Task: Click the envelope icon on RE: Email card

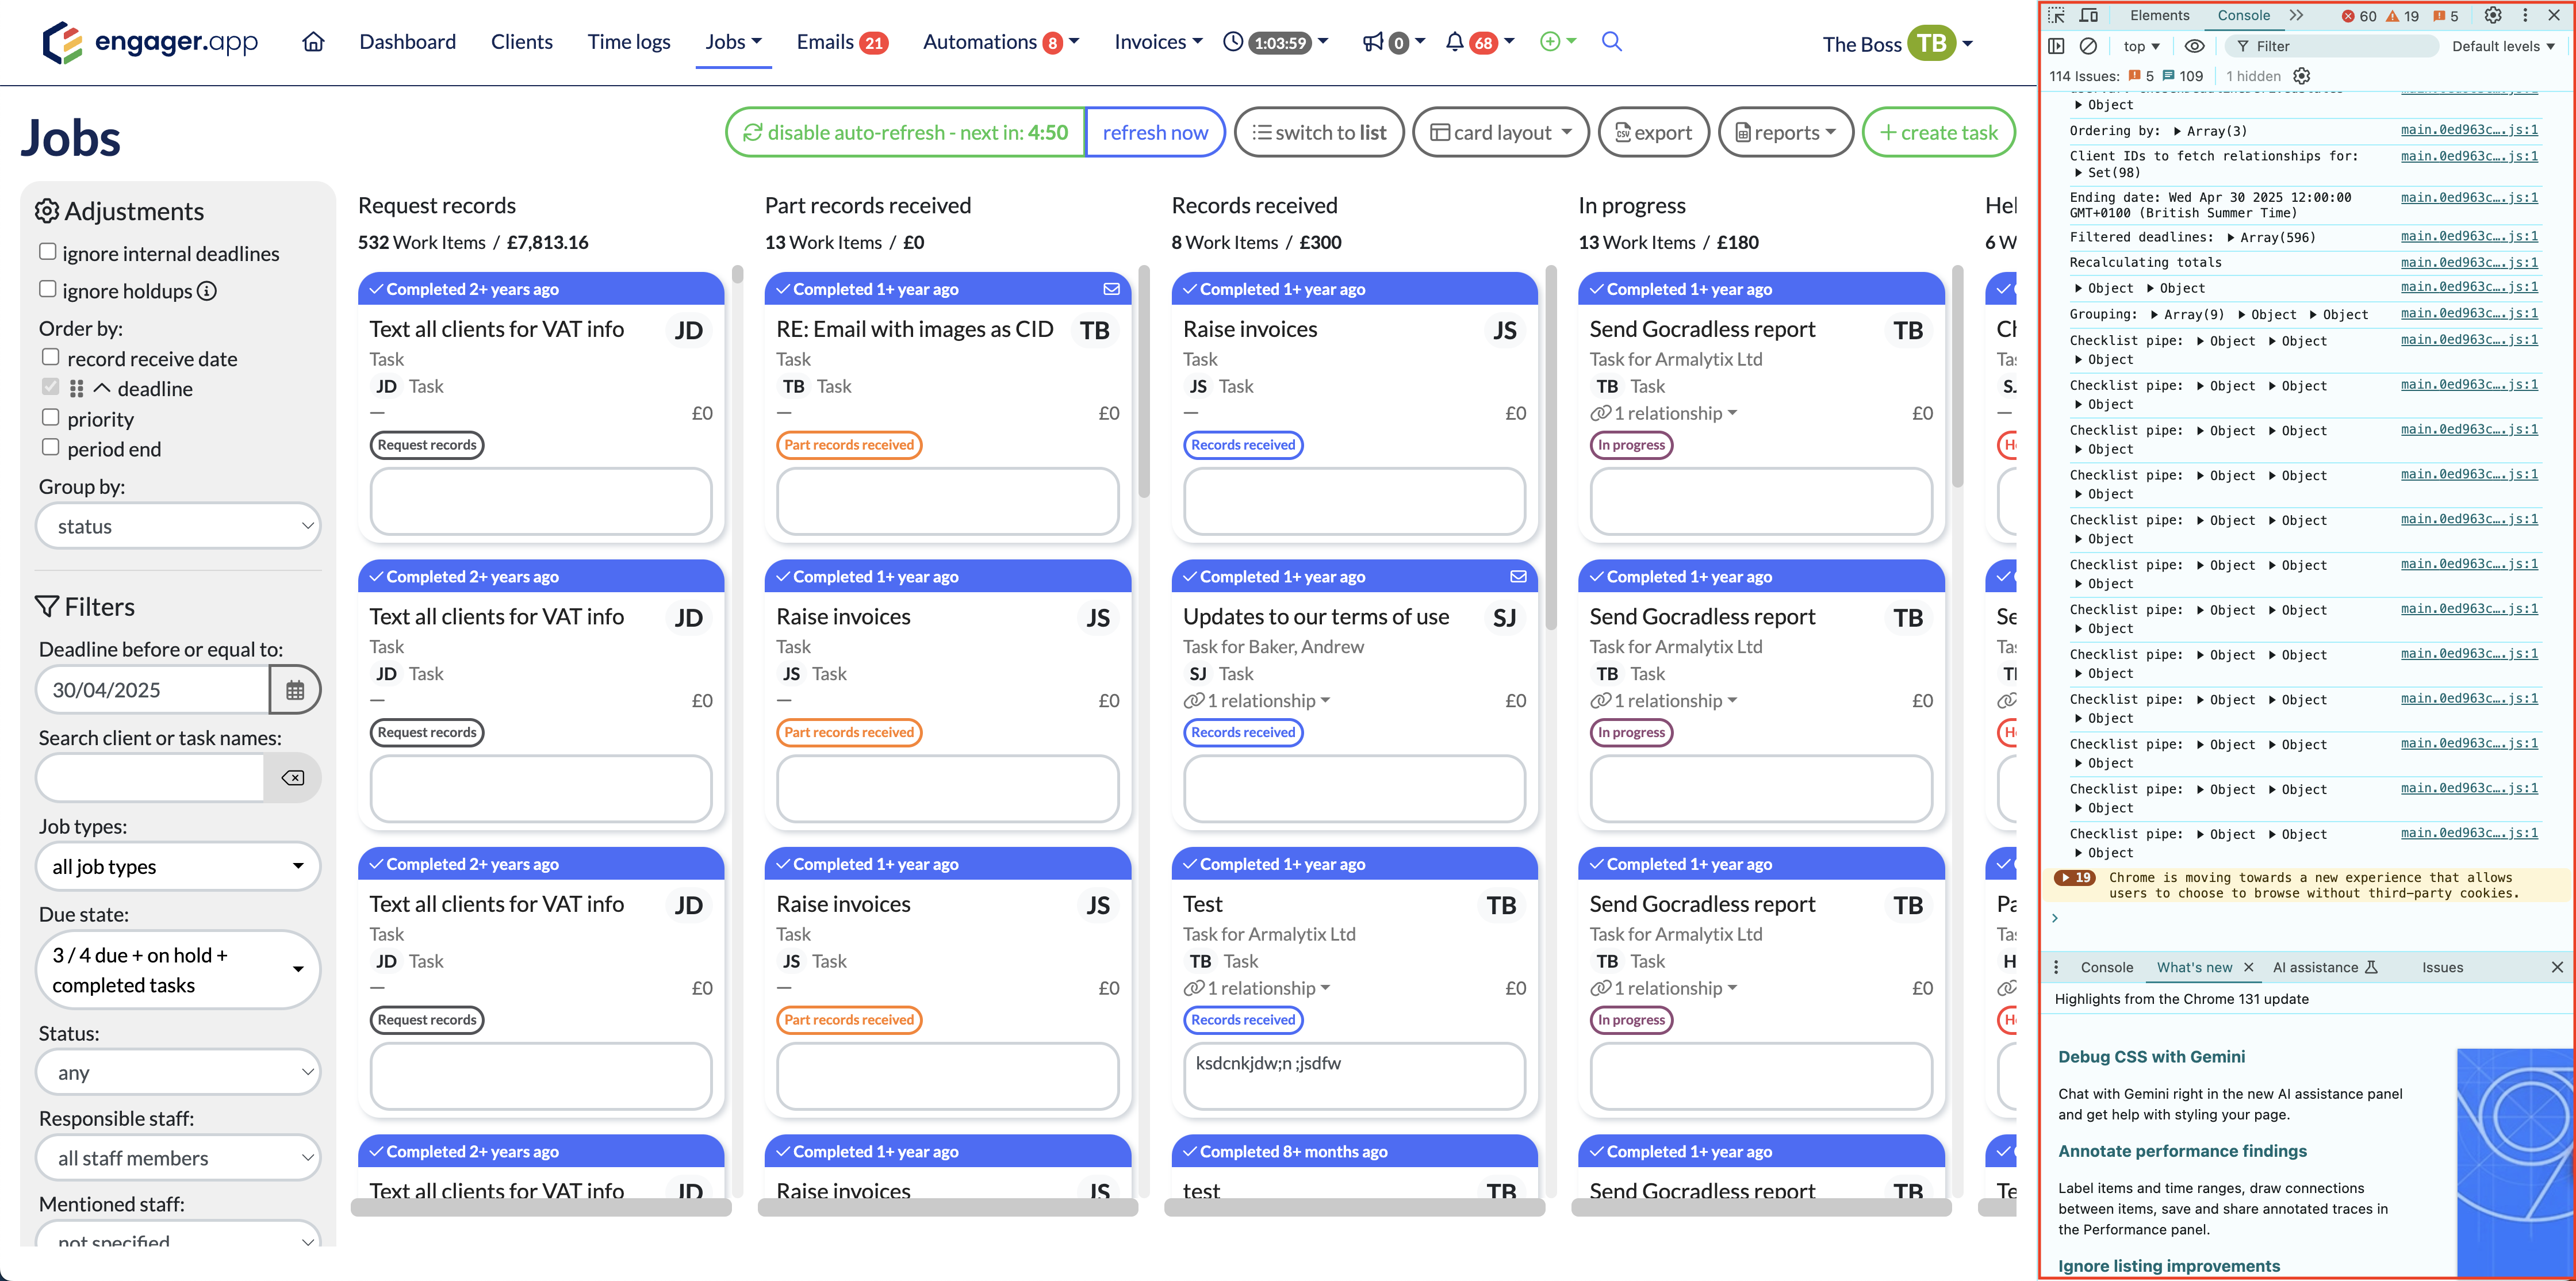Action: [x=1111, y=289]
